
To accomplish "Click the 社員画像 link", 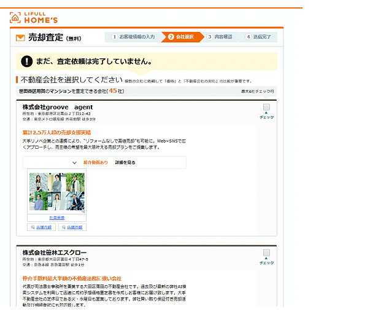I will (57, 218).
